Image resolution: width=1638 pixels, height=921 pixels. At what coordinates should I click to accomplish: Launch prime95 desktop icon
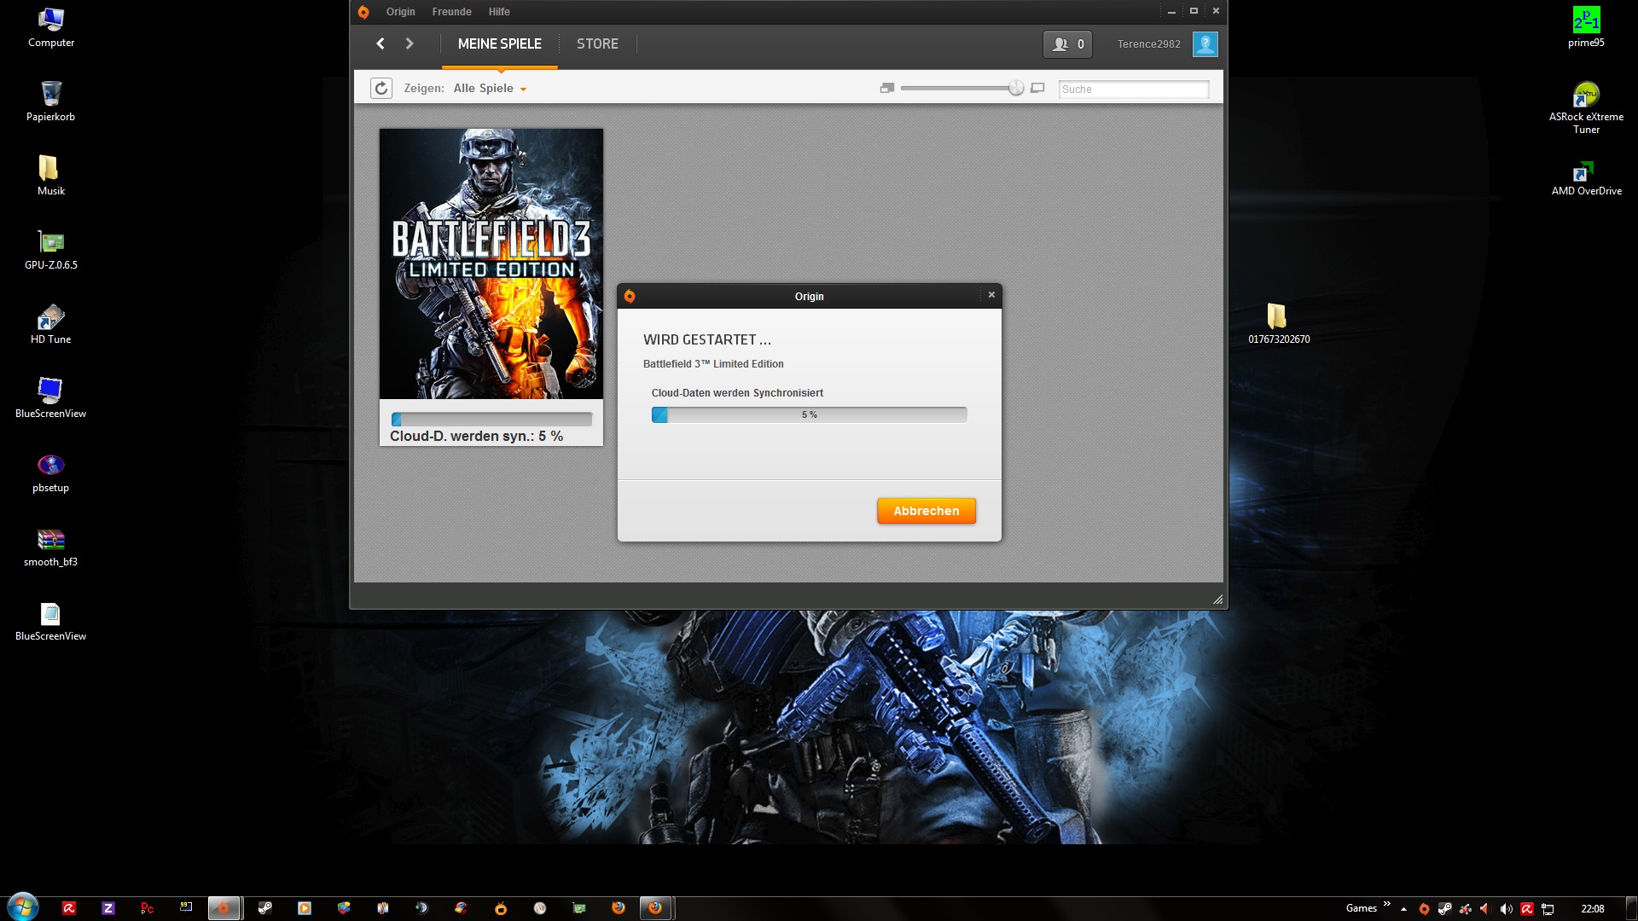tap(1586, 27)
